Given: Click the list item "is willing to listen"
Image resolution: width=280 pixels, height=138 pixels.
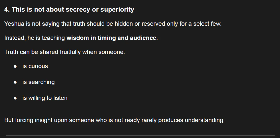Looking at the screenshot, I should pyautogui.click(x=45, y=98).
